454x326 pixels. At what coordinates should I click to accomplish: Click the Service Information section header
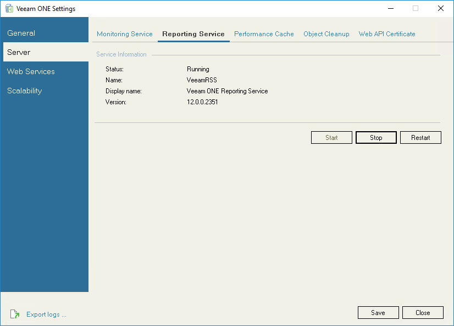click(121, 54)
